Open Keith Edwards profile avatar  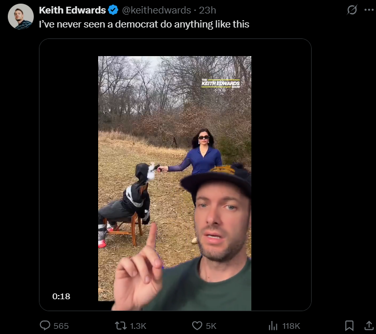click(21, 16)
